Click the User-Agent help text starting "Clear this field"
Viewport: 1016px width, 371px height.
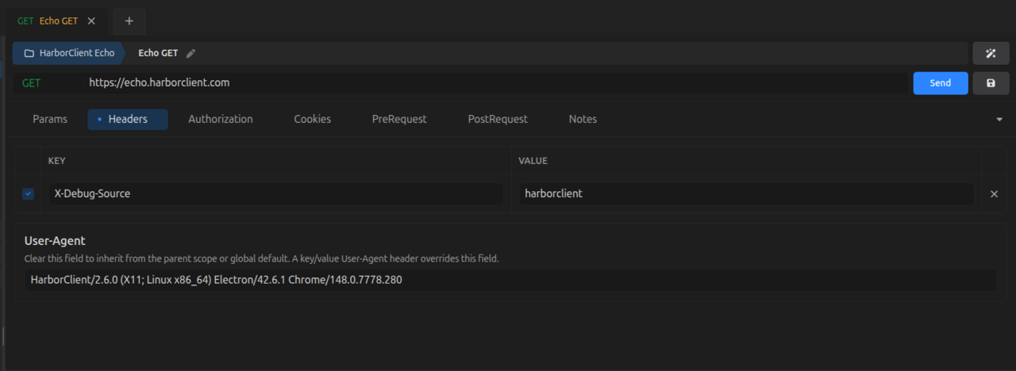[x=262, y=258]
